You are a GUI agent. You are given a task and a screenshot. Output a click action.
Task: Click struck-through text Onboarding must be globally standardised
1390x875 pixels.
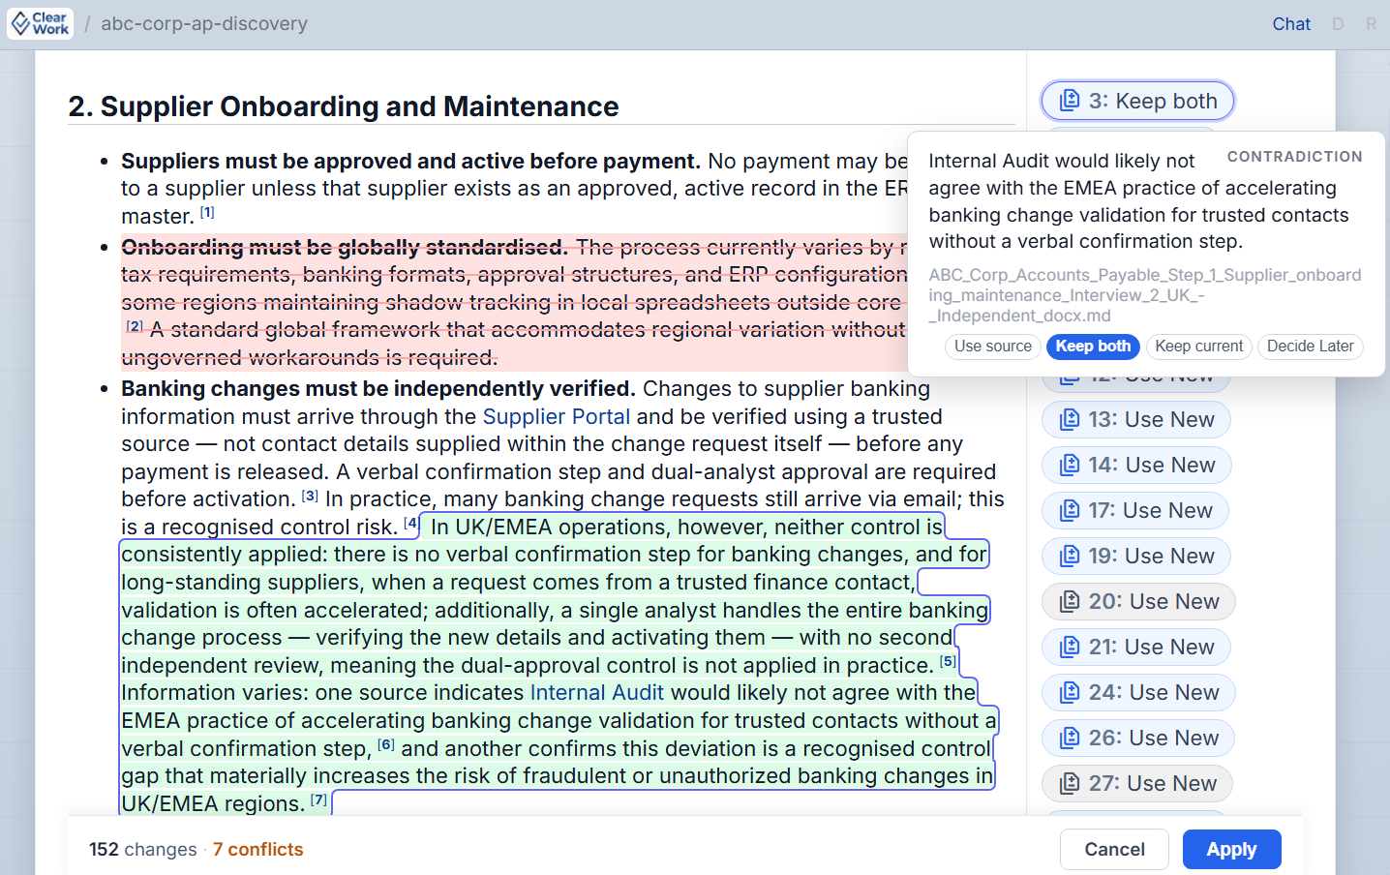coord(345,248)
